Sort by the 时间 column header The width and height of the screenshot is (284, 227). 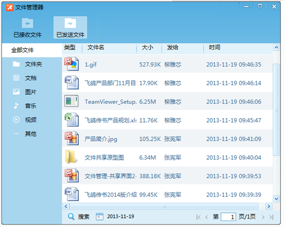point(214,47)
